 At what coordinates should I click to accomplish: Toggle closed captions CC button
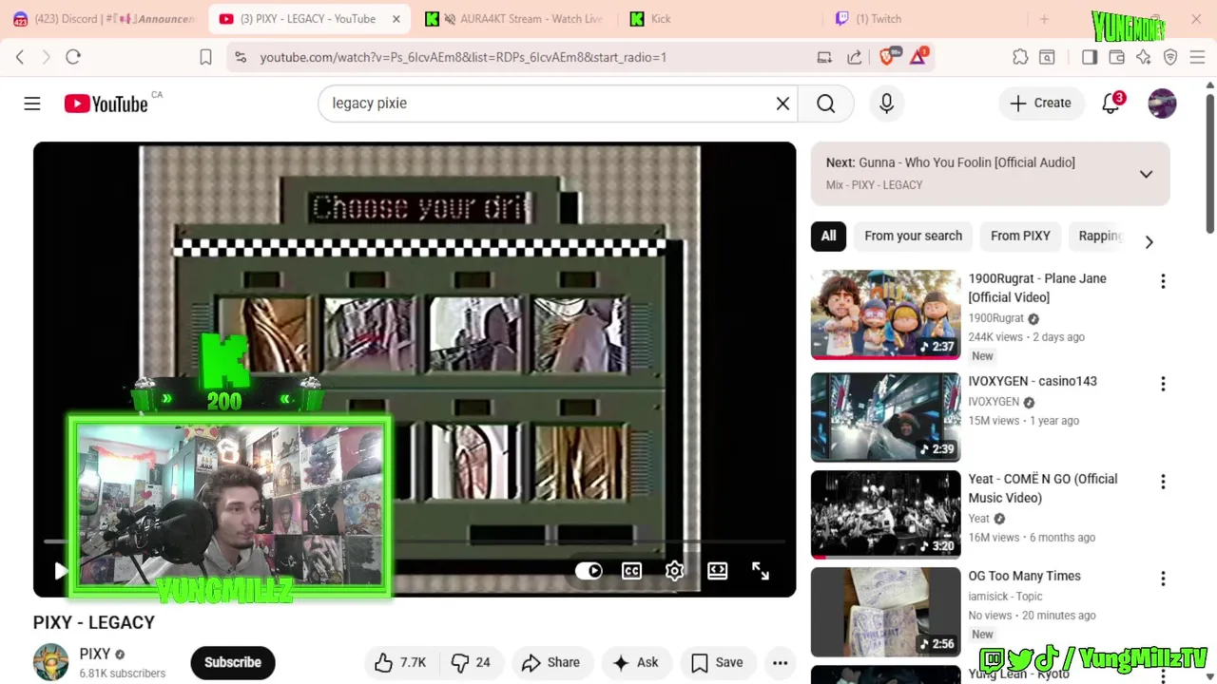click(x=631, y=571)
